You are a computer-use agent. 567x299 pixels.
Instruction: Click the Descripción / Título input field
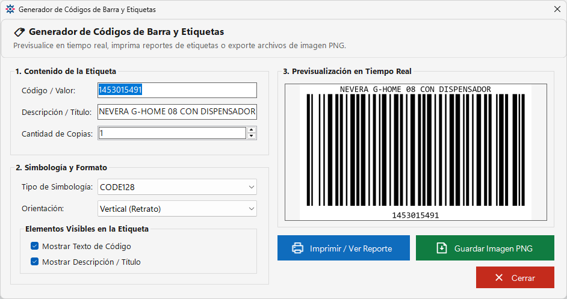point(177,112)
